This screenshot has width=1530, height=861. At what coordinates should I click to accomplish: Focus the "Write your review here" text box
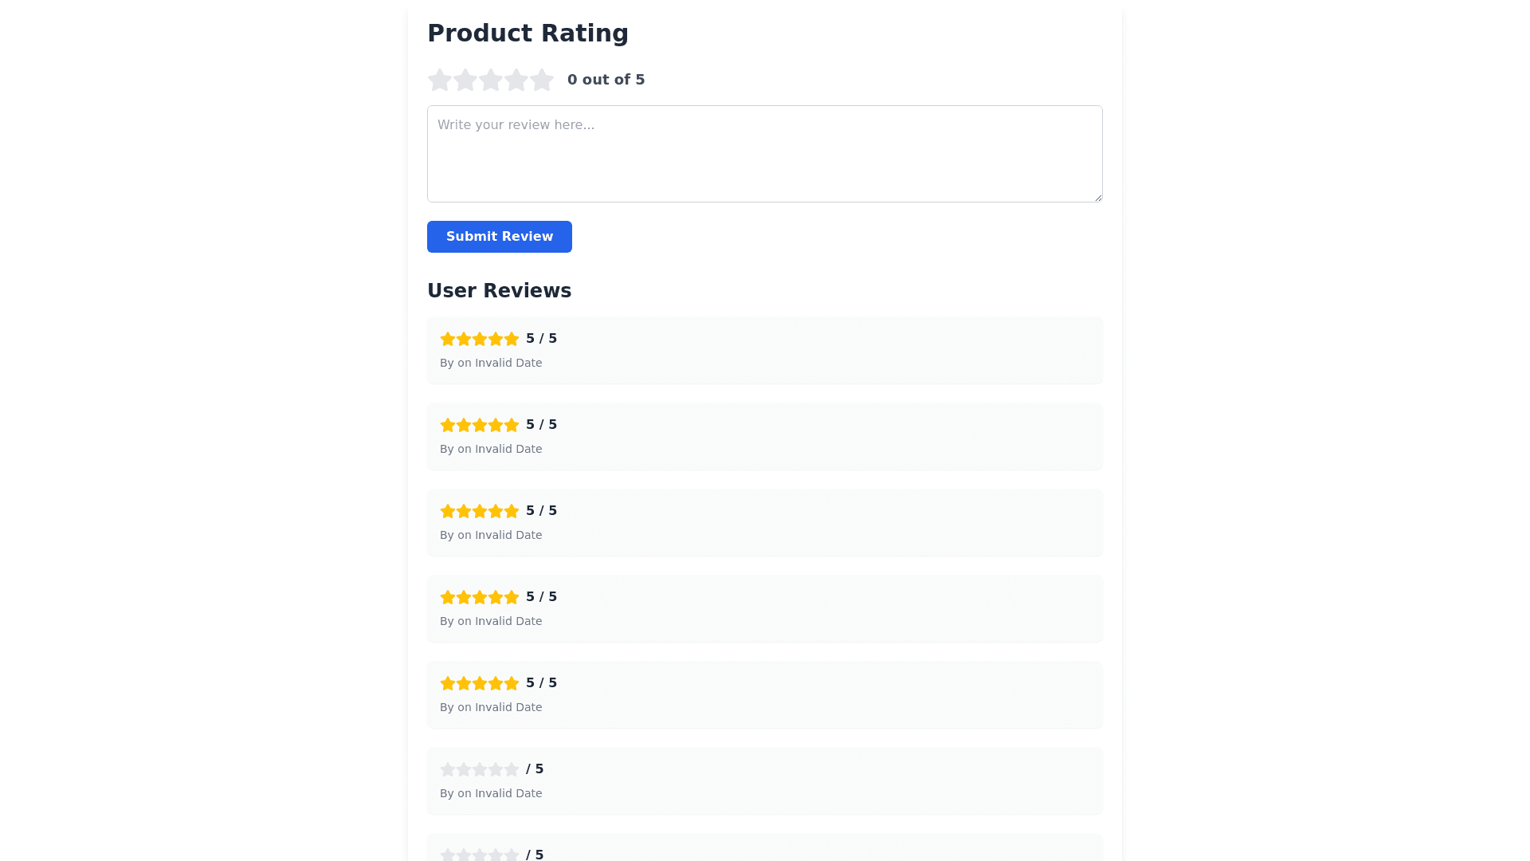tap(765, 154)
